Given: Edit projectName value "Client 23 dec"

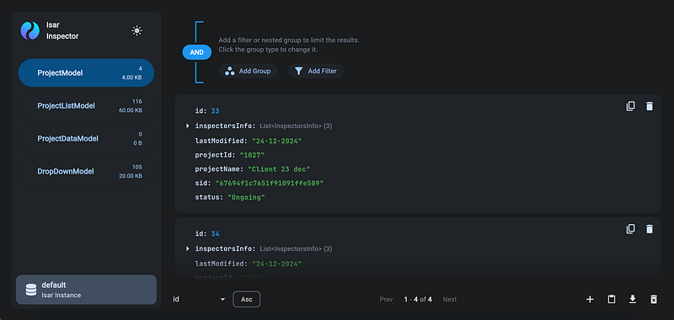Looking at the screenshot, I should pyautogui.click(x=279, y=168).
